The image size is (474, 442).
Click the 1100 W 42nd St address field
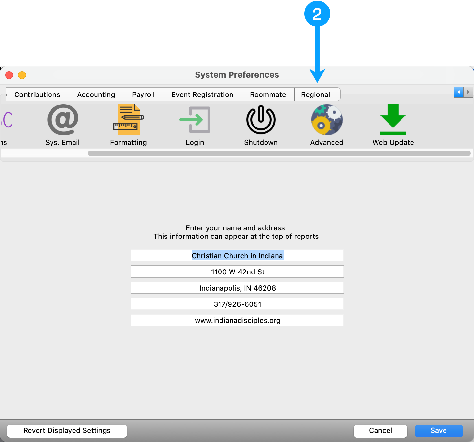click(x=237, y=271)
